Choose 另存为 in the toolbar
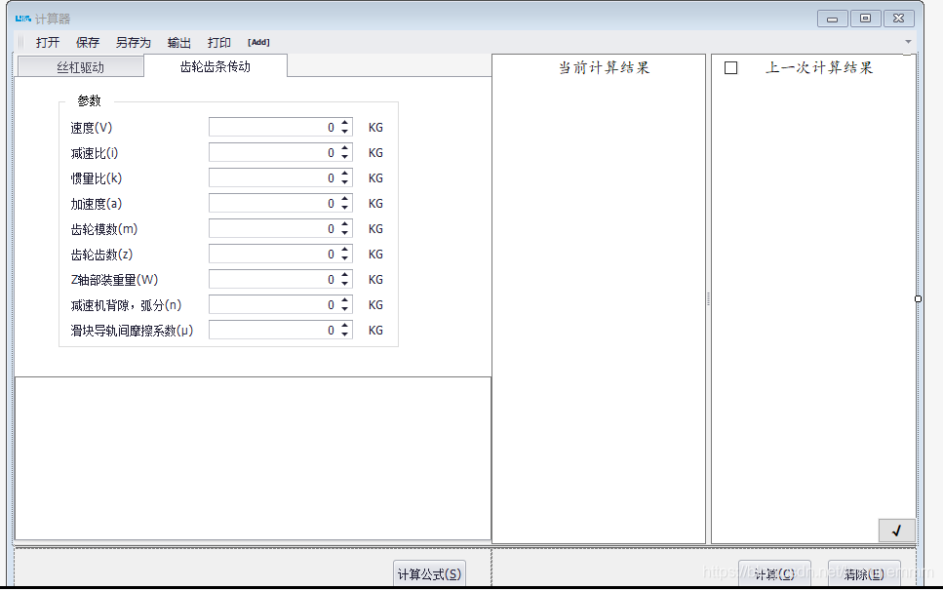The image size is (943, 590). [133, 42]
